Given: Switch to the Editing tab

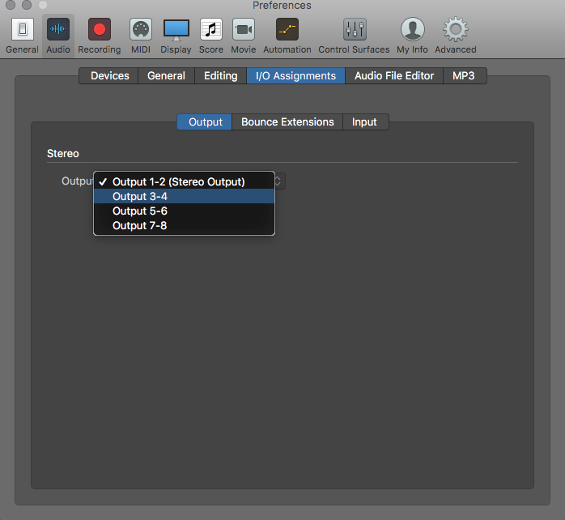Looking at the screenshot, I should (220, 75).
